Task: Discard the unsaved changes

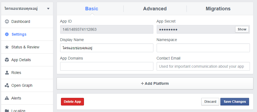Action: click(x=210, y=102)
